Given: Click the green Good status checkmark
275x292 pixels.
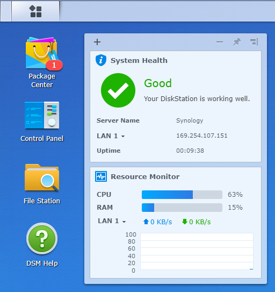Looking at the screenshot, I should pyautogui.click(x=118, y=90).
